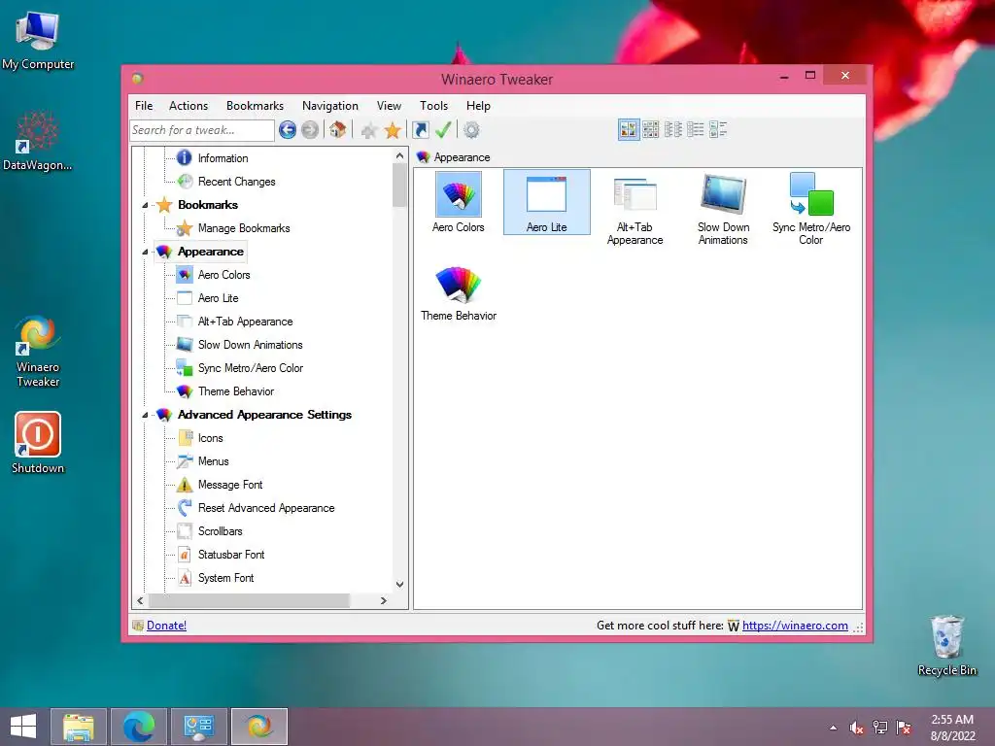Click the grey Forward navigation arrow
Image resolution: width=995 pixels, height=746 pixels.
click(x=310, y=130)
